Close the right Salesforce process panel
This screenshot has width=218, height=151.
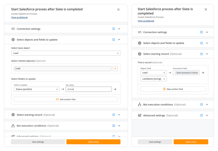coord(206,9)
